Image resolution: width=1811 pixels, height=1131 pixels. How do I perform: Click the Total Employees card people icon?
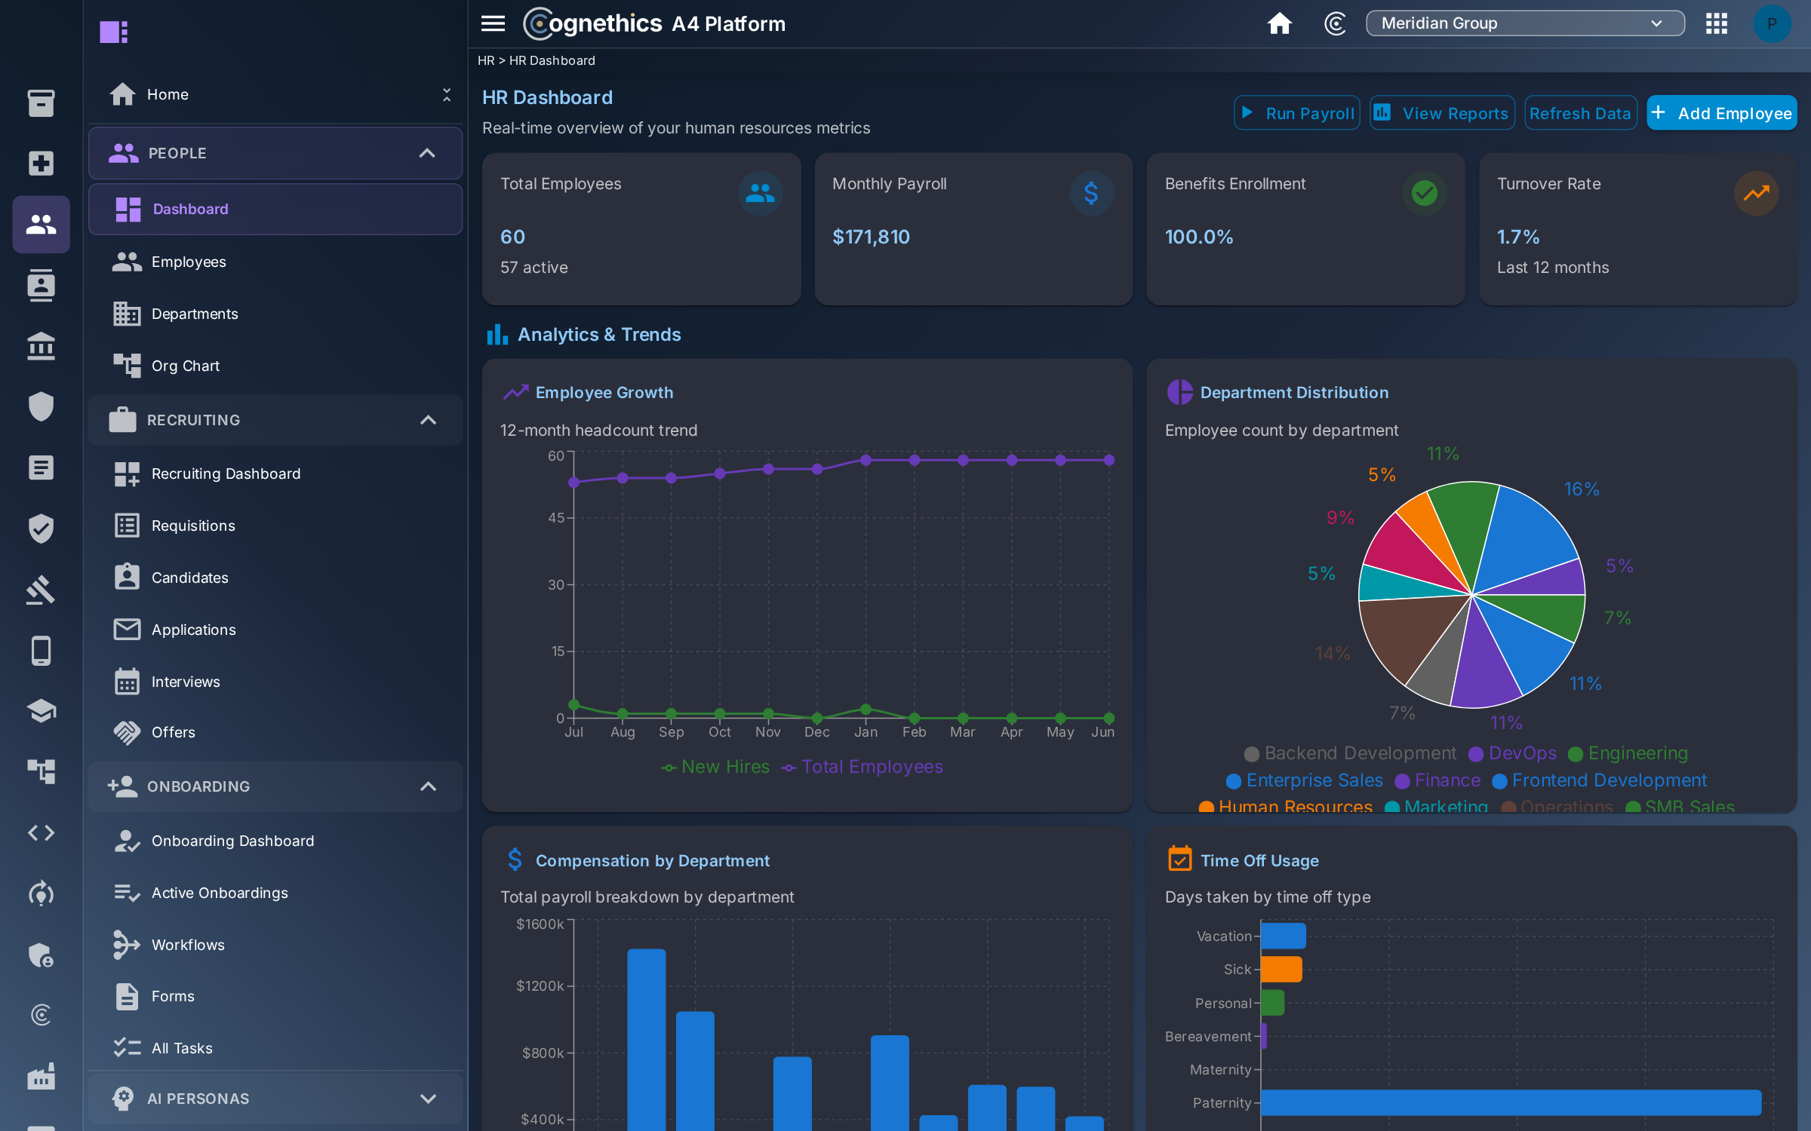pos(760,194)
